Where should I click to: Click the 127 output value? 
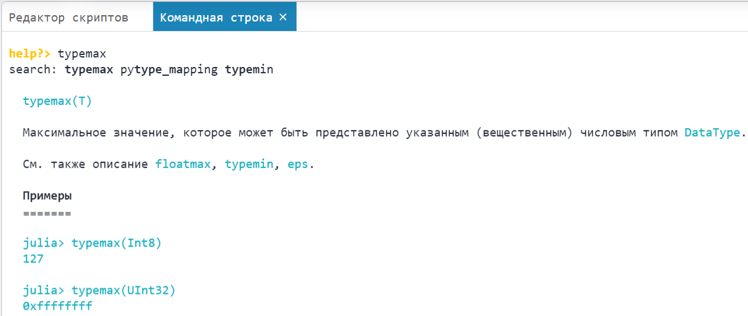click(x=32, y=259)
